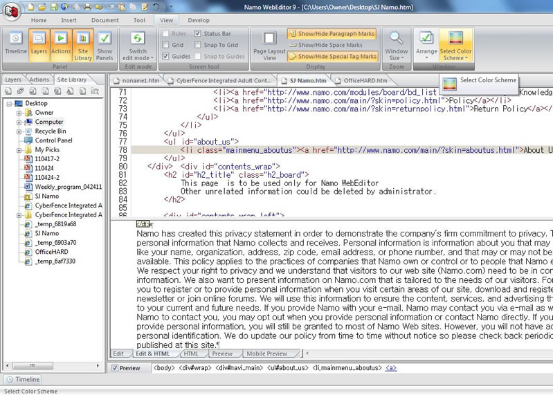The image size is (553, 395).
Task: Toggle the Site Library ribbon button
Action: click(83, 46)
